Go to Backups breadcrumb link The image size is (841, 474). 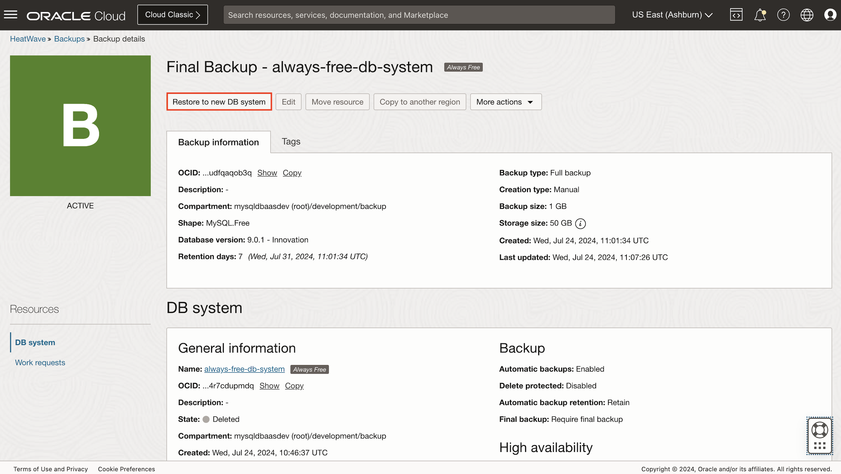tap(69, 39)
